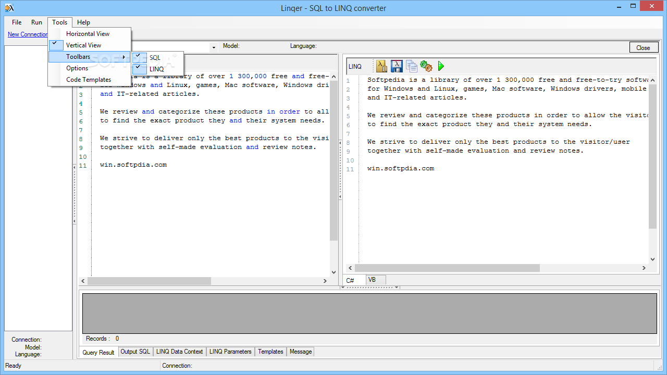Click the SQL pane scroll right arrow
The width and height of the screenshot is (667, 375).
(325, 281)
